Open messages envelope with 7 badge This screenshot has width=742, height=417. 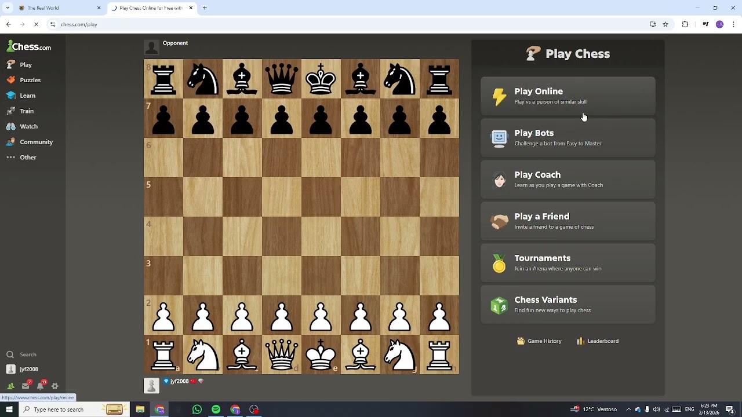(26, 386)
